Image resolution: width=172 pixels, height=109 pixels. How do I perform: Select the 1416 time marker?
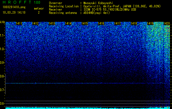click(x=101, y=23)
